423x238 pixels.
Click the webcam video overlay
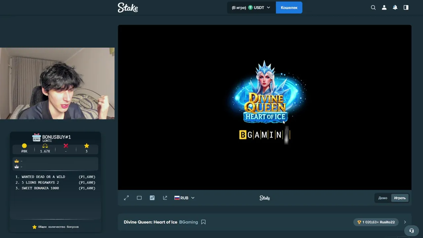(57, 83)
